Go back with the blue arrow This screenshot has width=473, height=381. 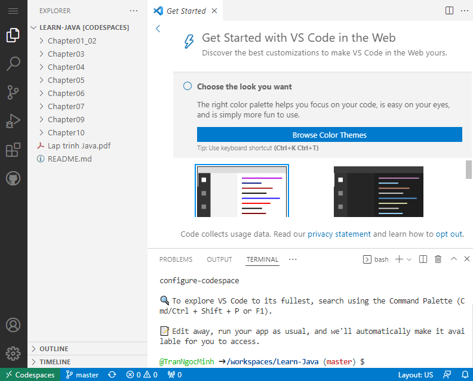pos(158,29)
